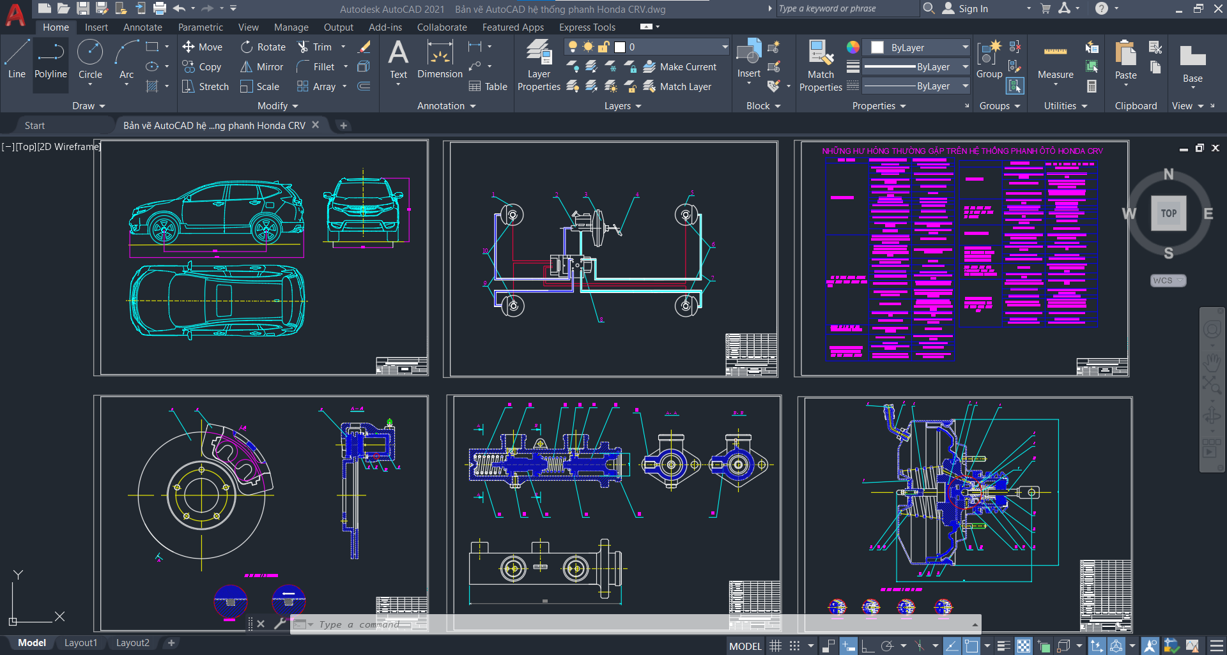Click the Array tool
The width and height of the screenshot is (1227, 655).
(x=316, y=86)
